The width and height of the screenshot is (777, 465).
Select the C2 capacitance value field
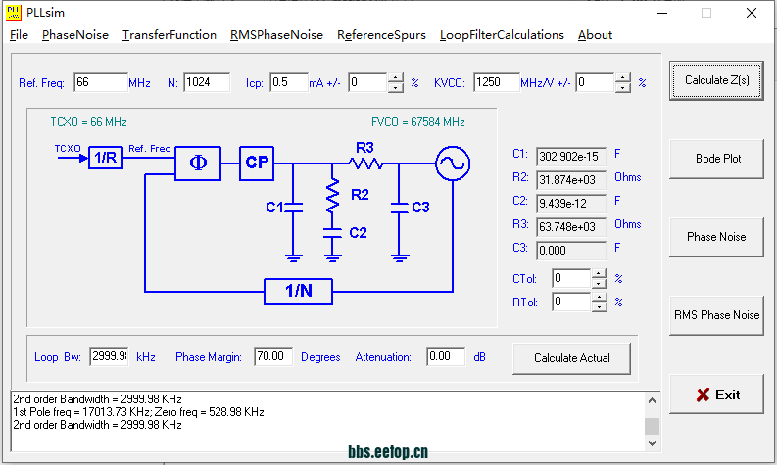571,204
